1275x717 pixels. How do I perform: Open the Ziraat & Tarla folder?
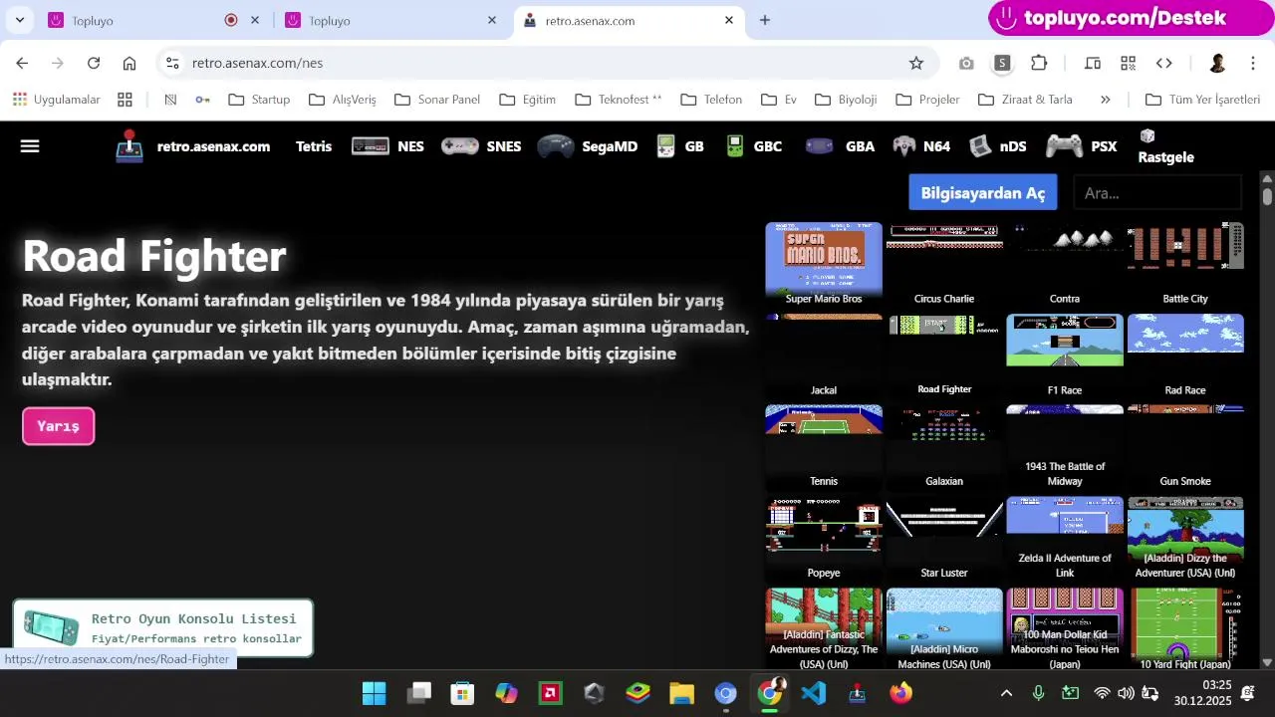(1025, 100)
